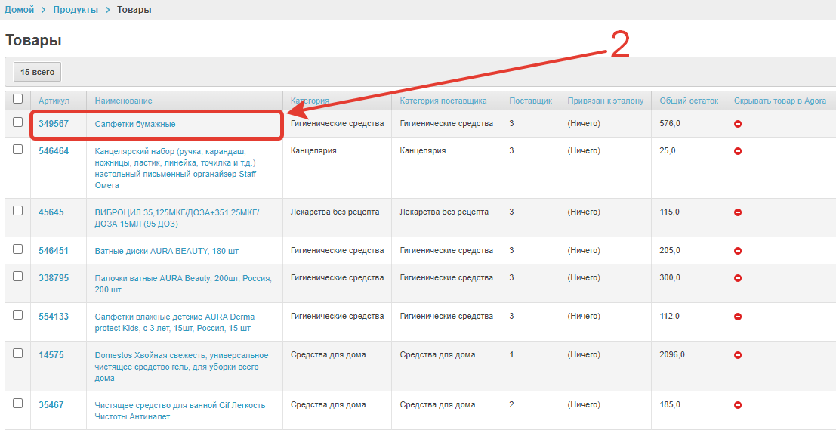
Task: Click red hide-status icon in row 554133
Action: [738, 317]
